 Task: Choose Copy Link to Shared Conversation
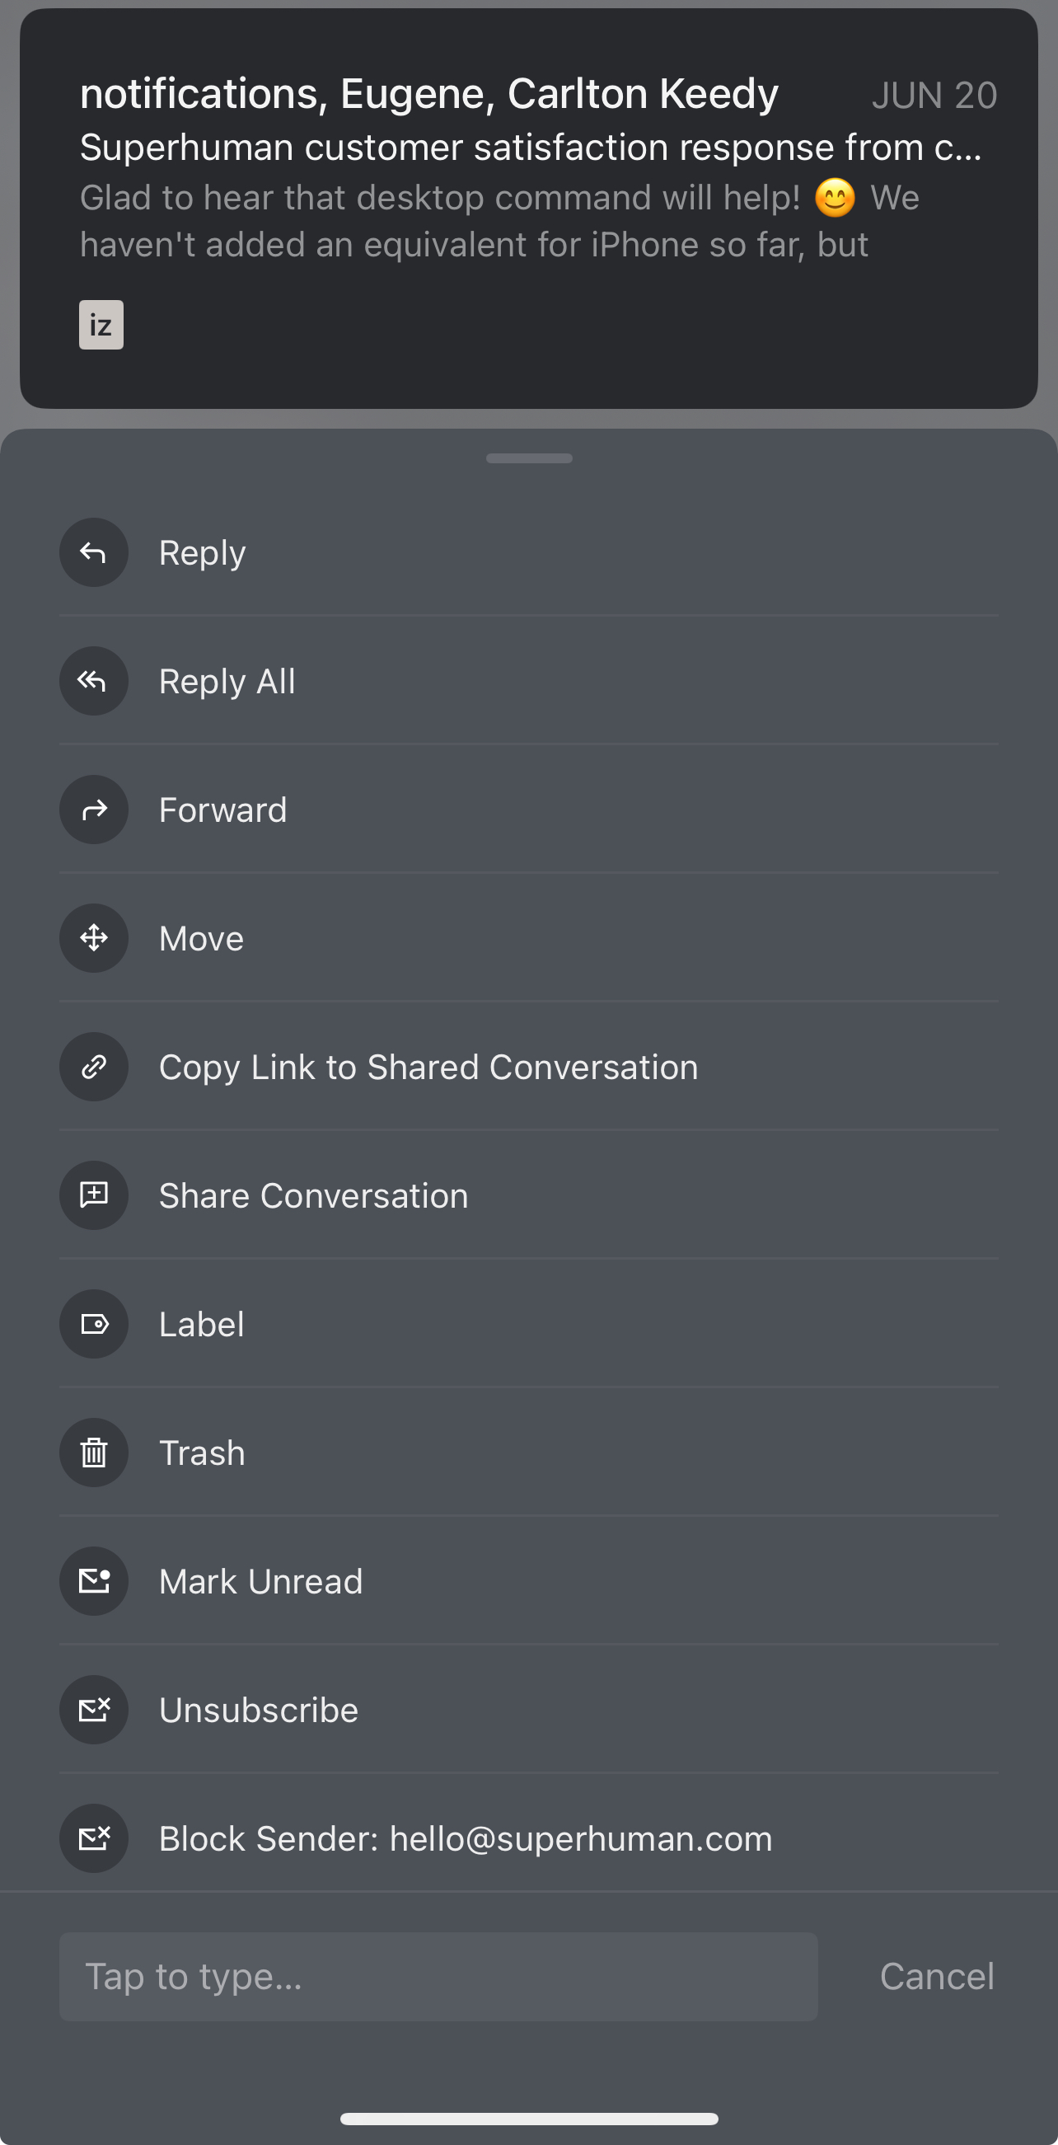click(x=428, y=1068)
